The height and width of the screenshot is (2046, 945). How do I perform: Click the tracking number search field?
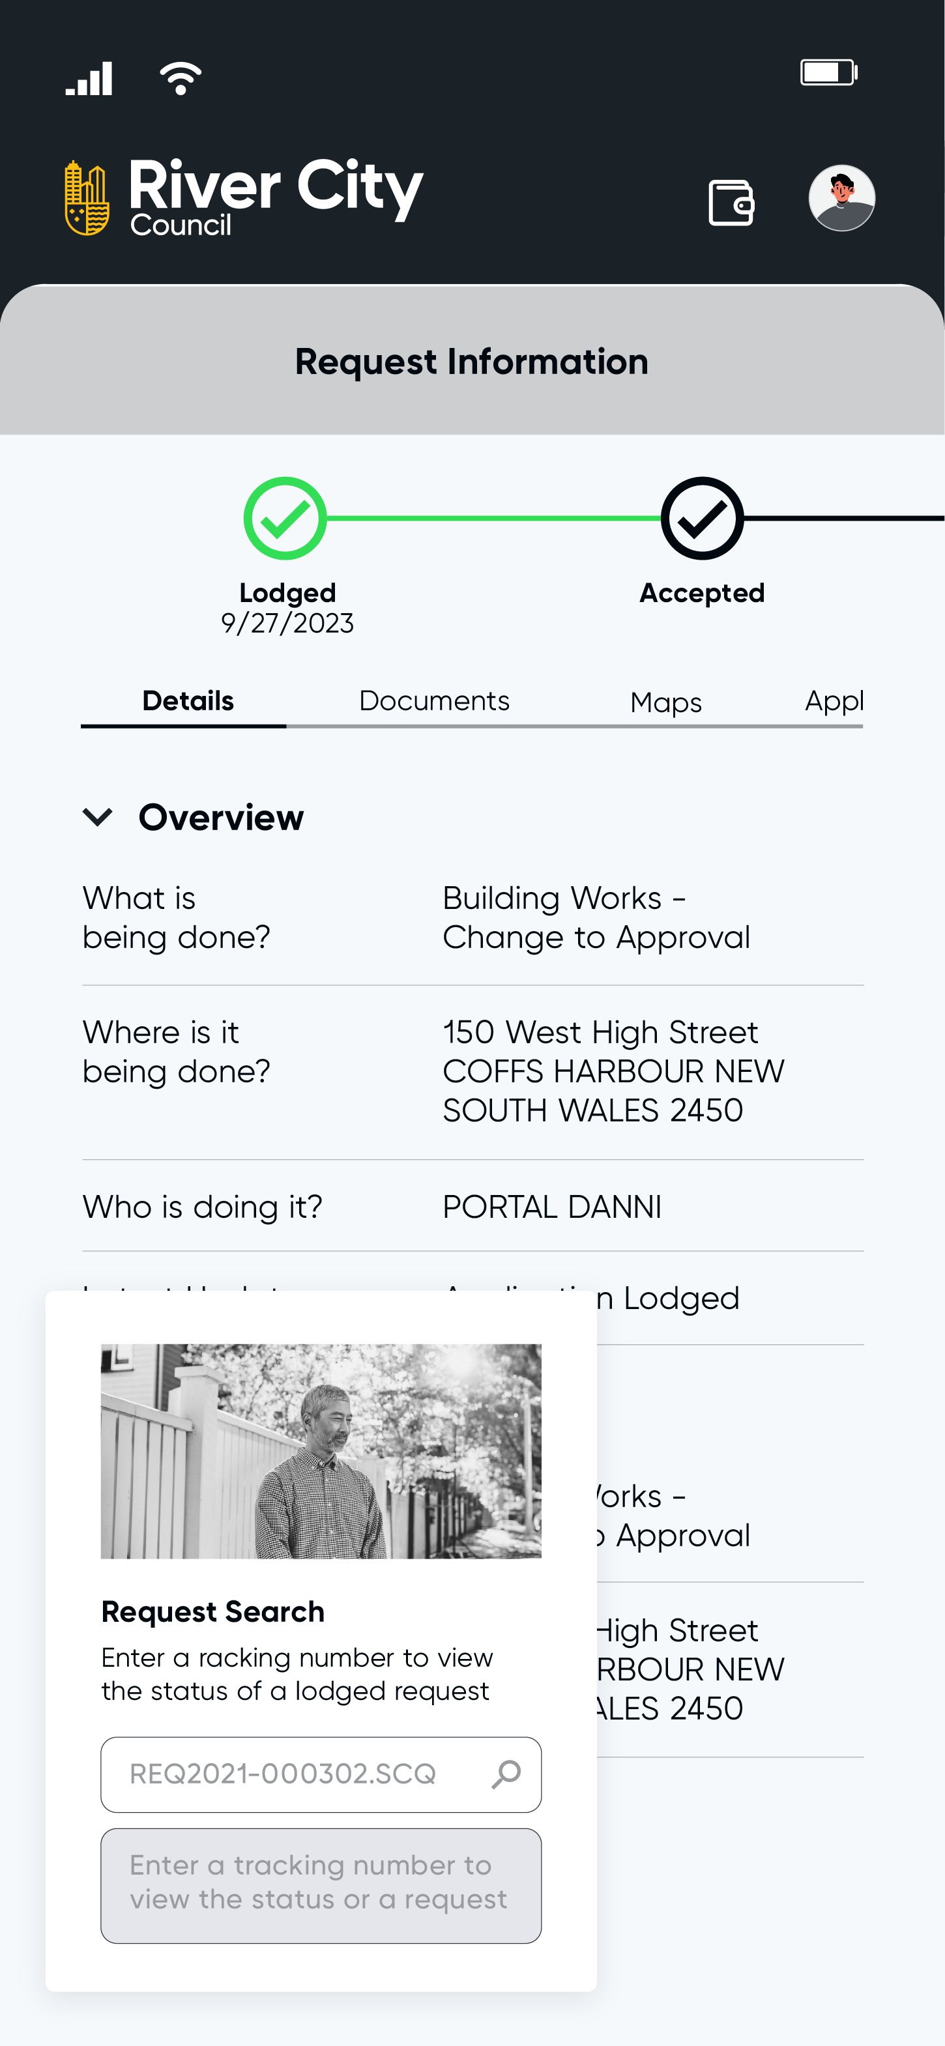point(321,1774)
